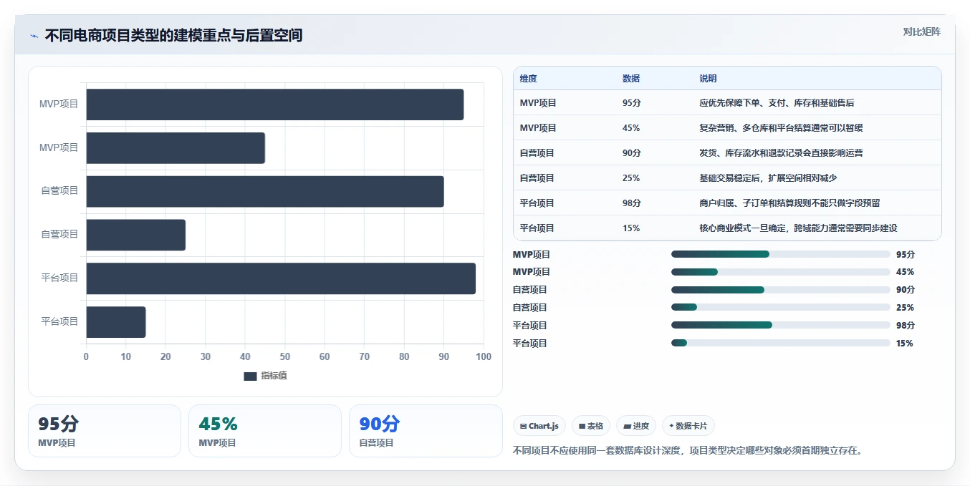
Task: Click the MVP项目 chart bar reaching 45
Action: [176, 148]
